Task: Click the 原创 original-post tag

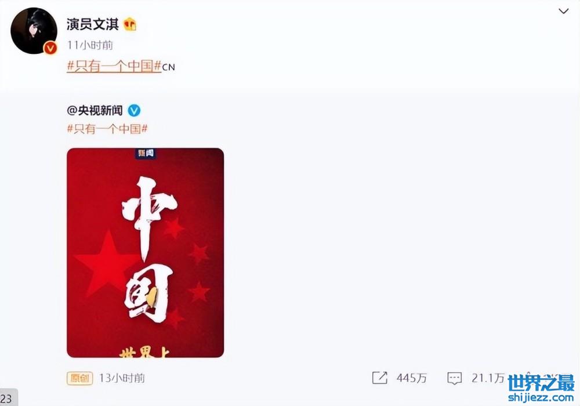Action: [79, 378]
